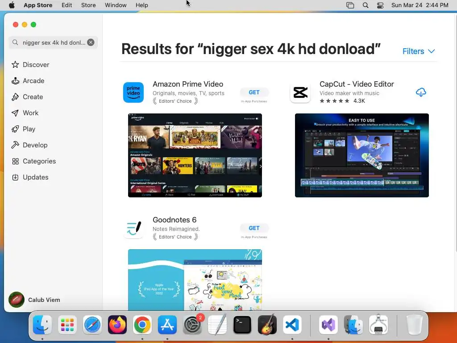Click the search magnifier icon in sidebar

click(x=15, y=42)
